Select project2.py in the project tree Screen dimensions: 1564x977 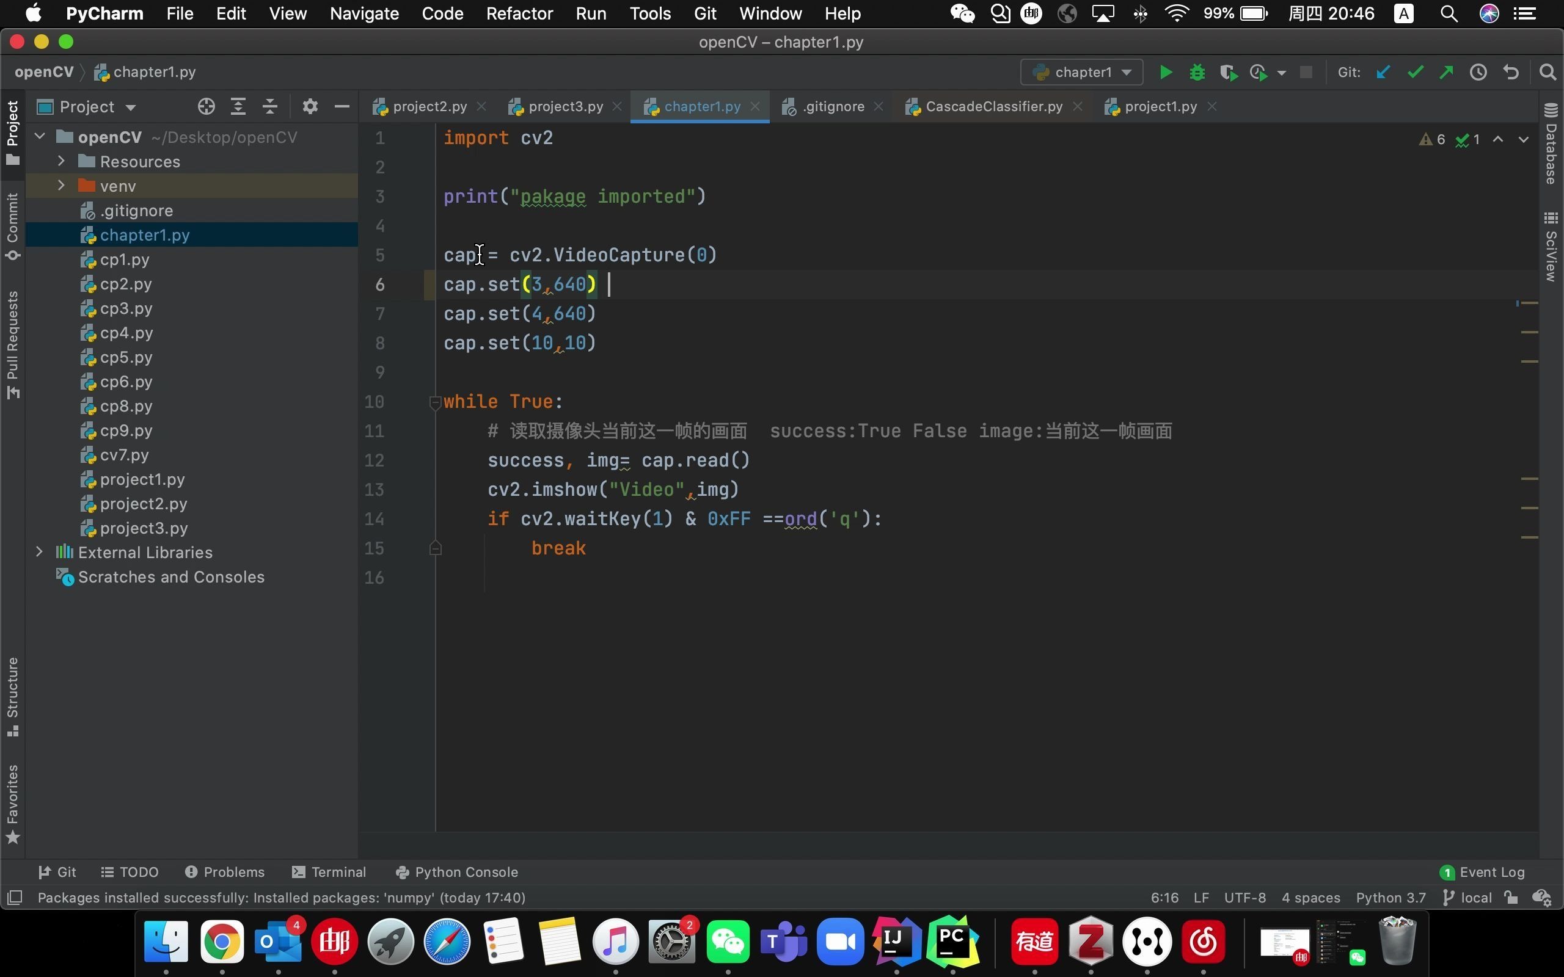(x=143, y=503)
